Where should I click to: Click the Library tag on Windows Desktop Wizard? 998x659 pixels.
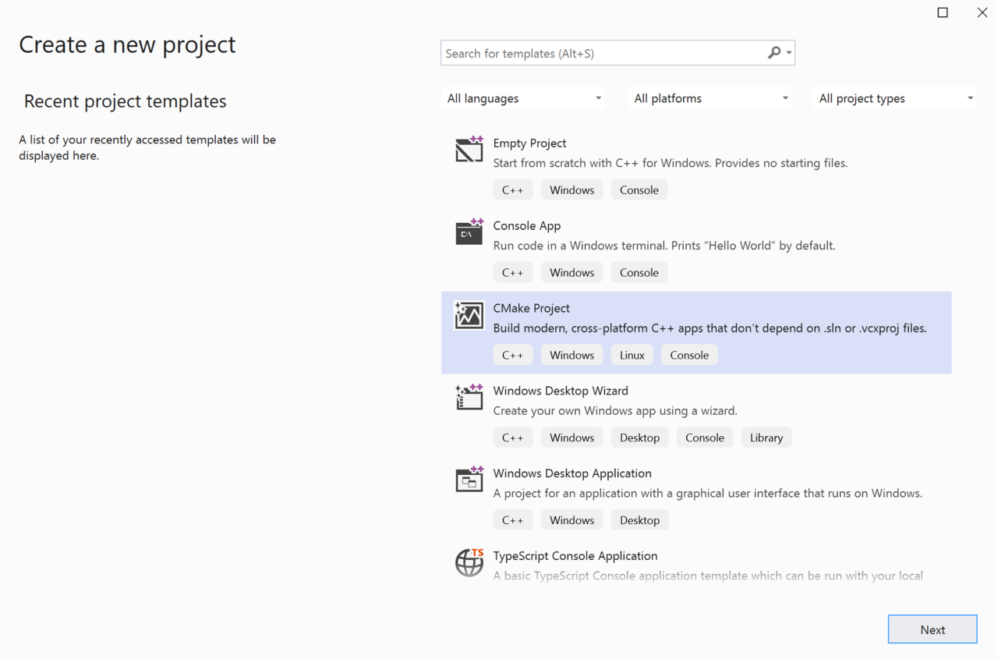[766, 438]
